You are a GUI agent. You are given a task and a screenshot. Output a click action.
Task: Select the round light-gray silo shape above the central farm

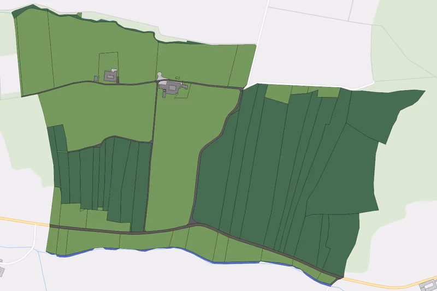(160, 75)
